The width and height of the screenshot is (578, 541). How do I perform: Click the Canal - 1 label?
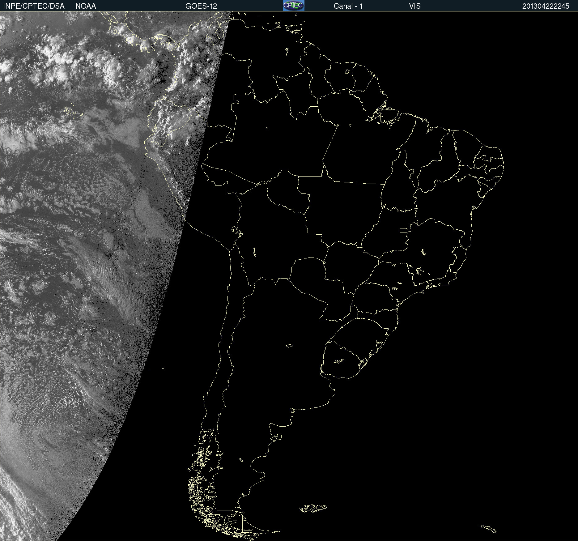pyautogui.click(x=348, y=6)
